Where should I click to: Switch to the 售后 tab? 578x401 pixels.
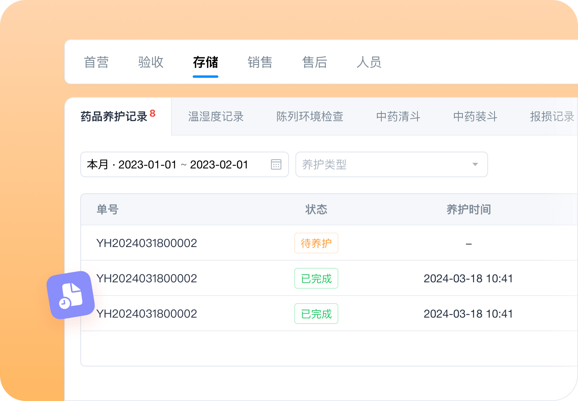(315, 63)
